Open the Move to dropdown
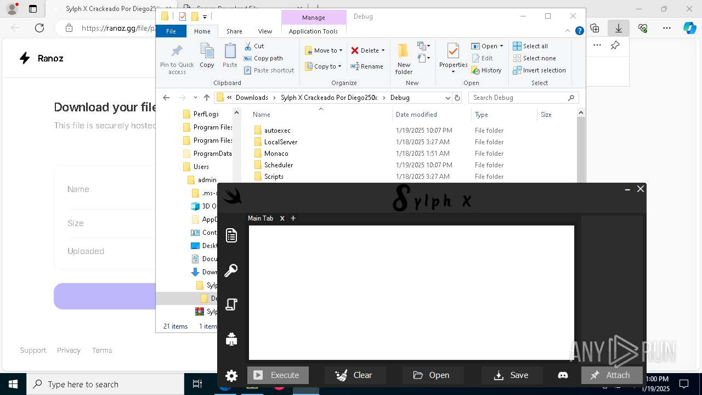702x395 pixels. [324, 50]
